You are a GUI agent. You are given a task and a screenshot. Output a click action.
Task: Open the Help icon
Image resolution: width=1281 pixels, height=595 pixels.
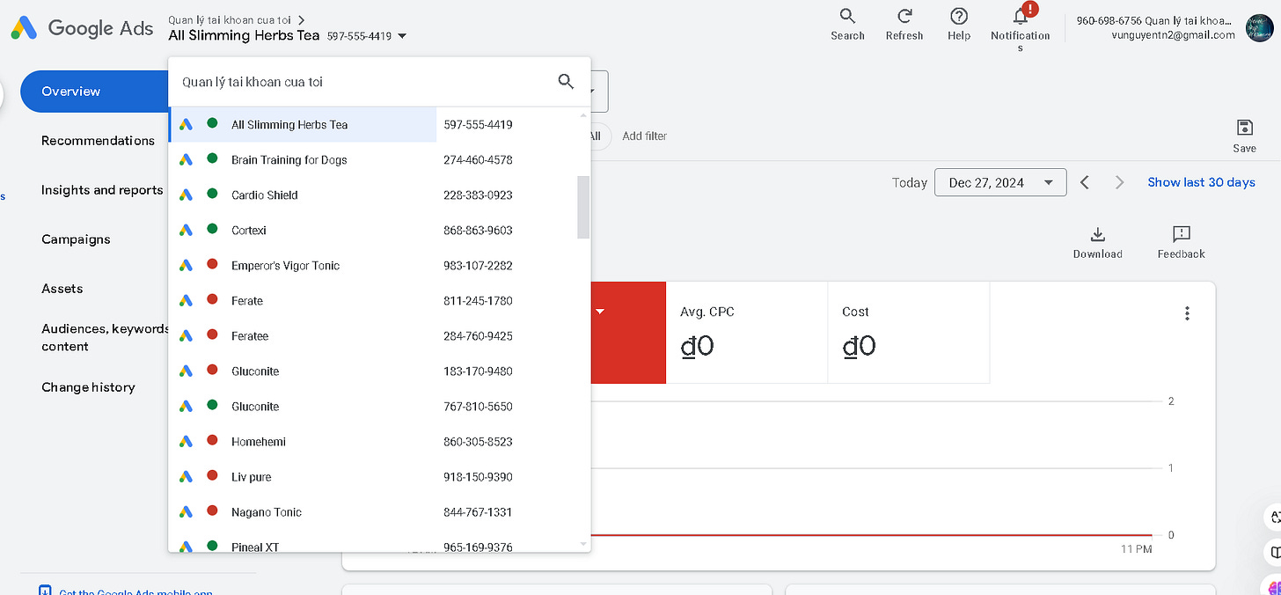pos(959,16)
